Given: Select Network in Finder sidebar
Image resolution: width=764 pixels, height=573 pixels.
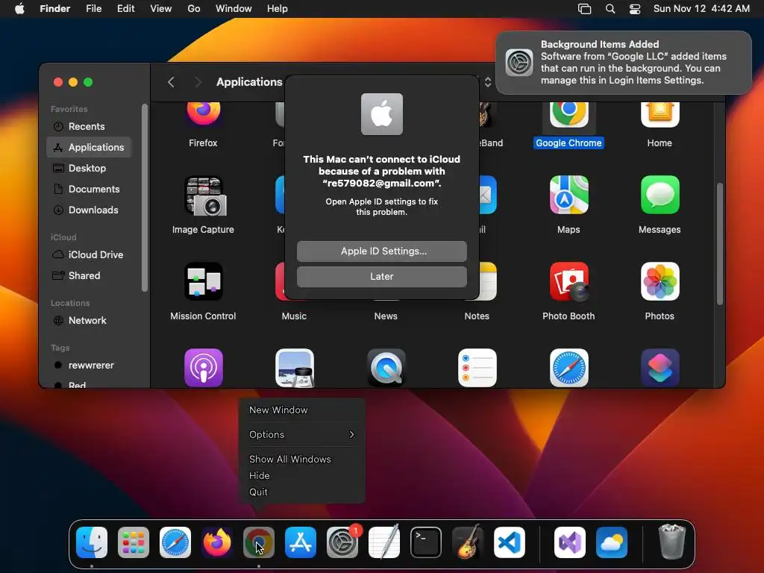Looking at the screenshot, I should [89, 321].
